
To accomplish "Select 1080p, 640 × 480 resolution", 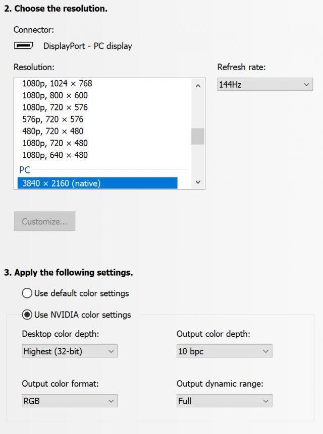I will pos(55,155).
